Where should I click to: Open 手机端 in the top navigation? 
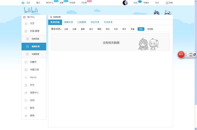click(x=72, y=3)
